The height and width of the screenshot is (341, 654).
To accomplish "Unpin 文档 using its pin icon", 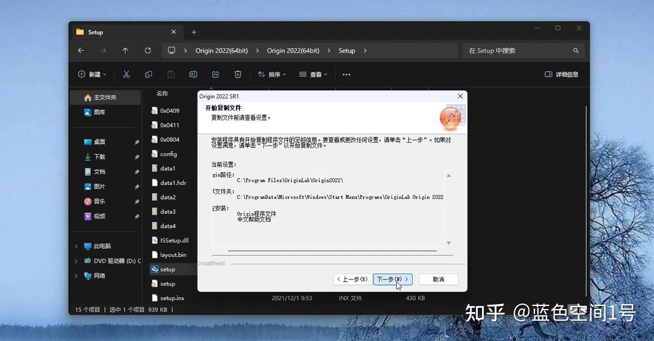I will tap(137, 172).
